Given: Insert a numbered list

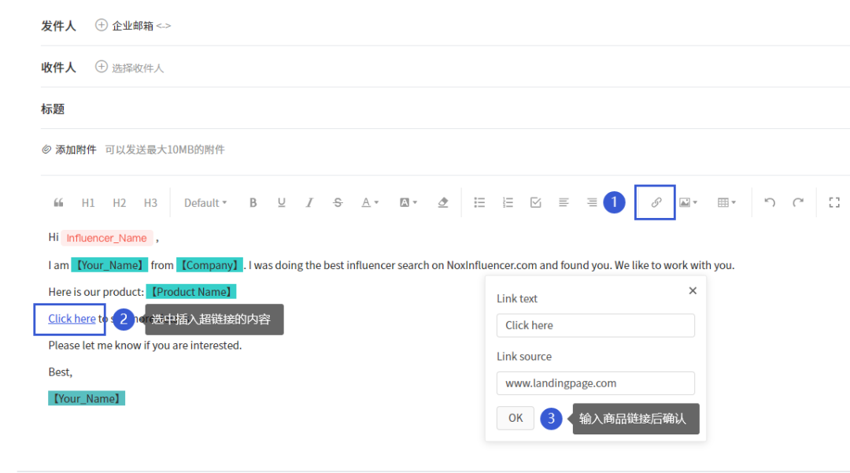Looking at the screenshot, I should 508,203.
